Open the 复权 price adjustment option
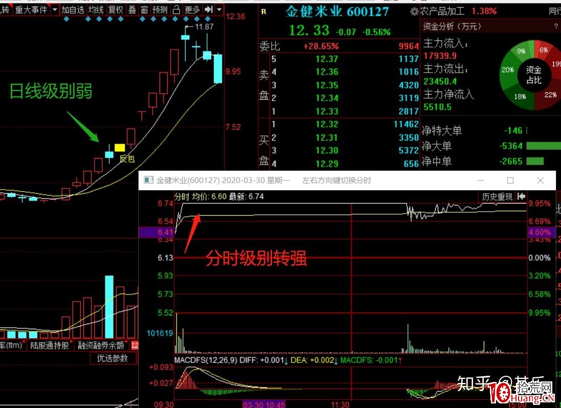The height and width of the screenshot is (408, 561). [116, 10]
